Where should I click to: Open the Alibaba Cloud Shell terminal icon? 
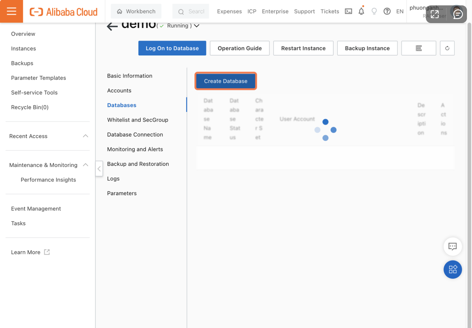pyautogui.click(x=348, y=11)
